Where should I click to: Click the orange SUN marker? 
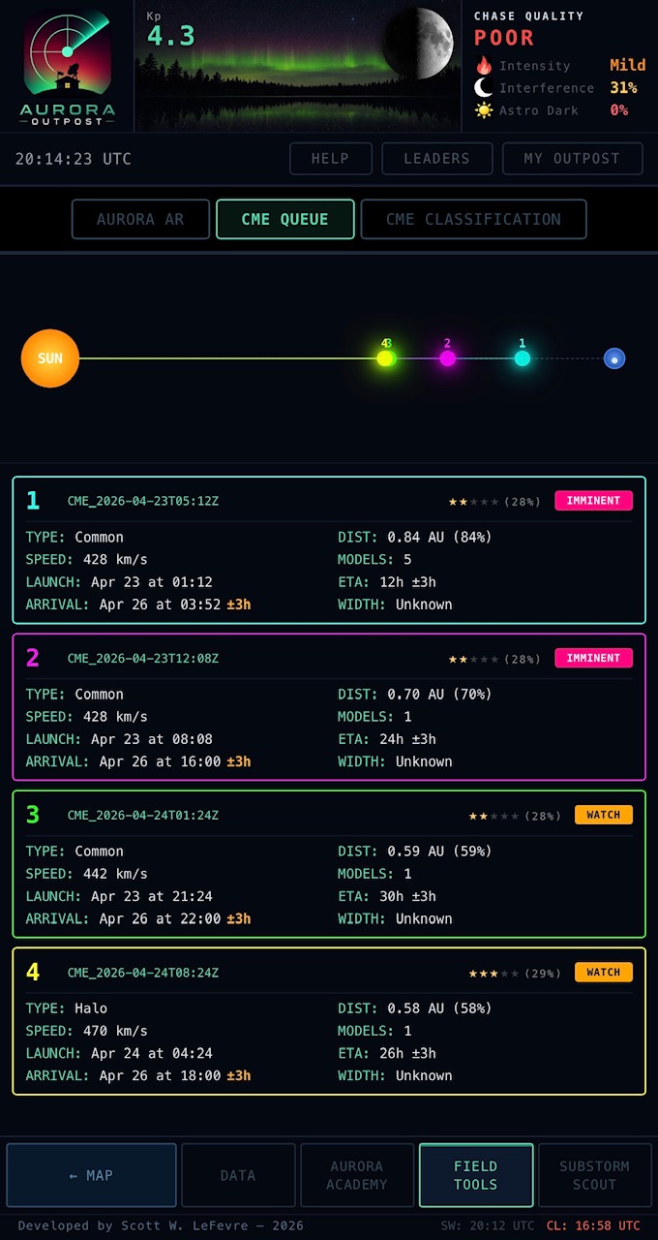pyautogui.click(x=50, y=358)
